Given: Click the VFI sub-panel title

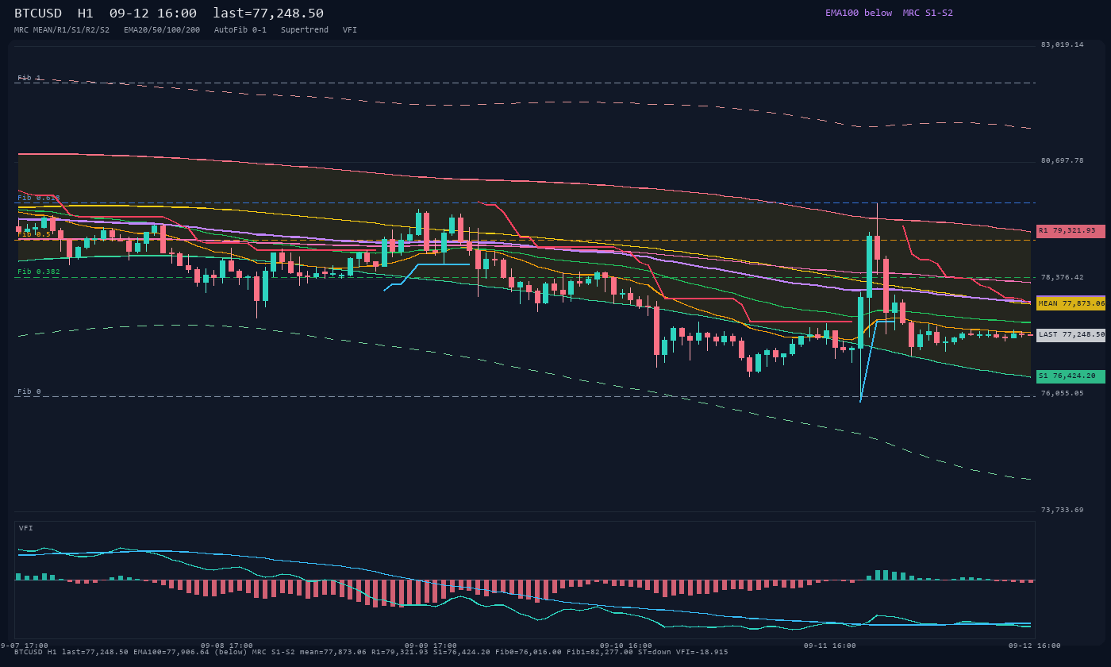Looking at the screenshot, I should pyautogui.click(x=26, y=528).
